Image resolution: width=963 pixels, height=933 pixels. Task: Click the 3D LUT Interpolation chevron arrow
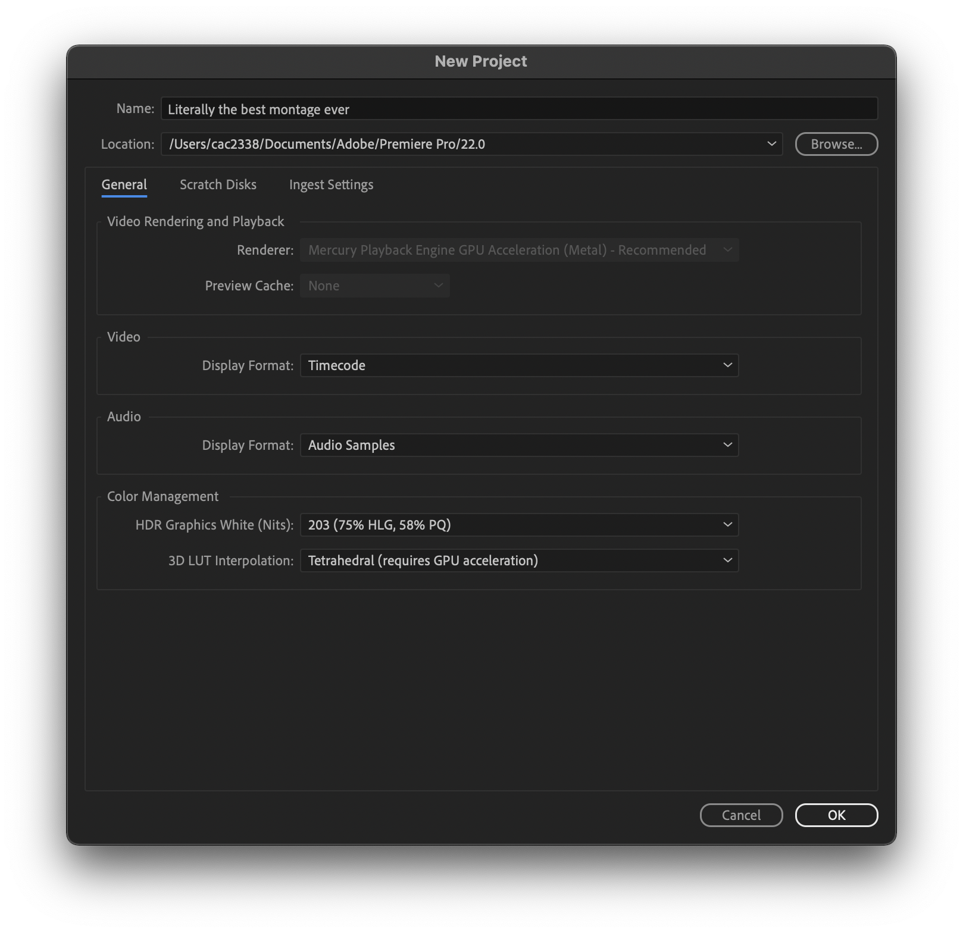pos(727,561)
